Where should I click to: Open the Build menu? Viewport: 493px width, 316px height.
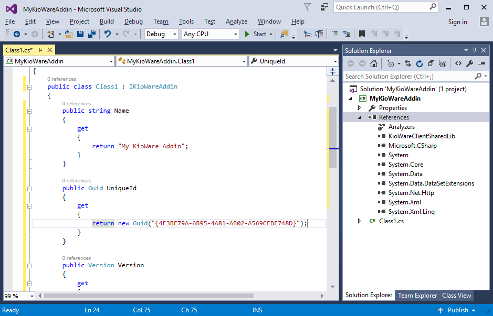(x=107, y=21)
